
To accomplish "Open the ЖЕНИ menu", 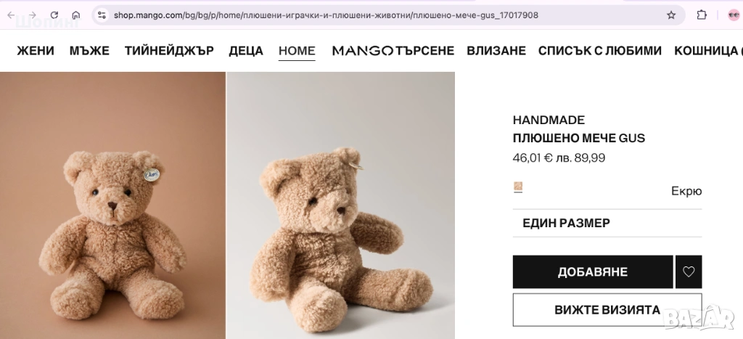I will coord(36,51).
